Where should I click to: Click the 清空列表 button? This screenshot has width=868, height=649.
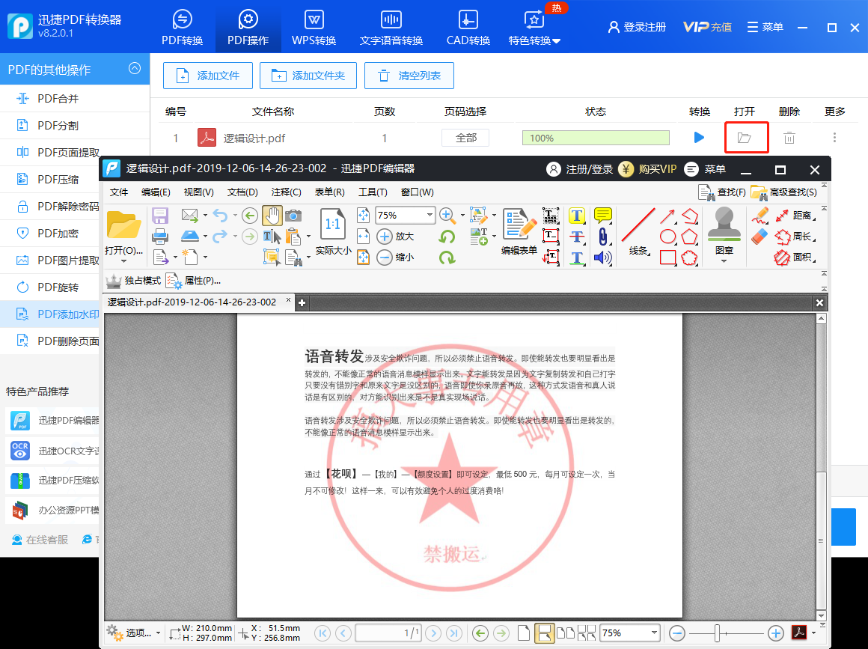[x=409, y=76]
